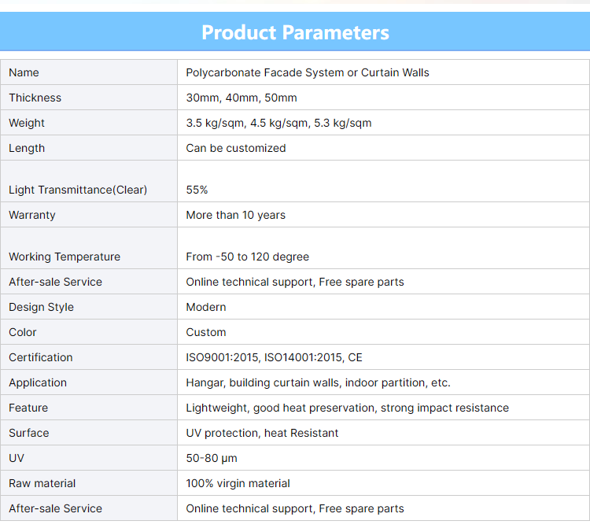Click the 3.5 kg/sqm weight values cell
Screen dimensions: 590x532
click(x=278, y=123)
